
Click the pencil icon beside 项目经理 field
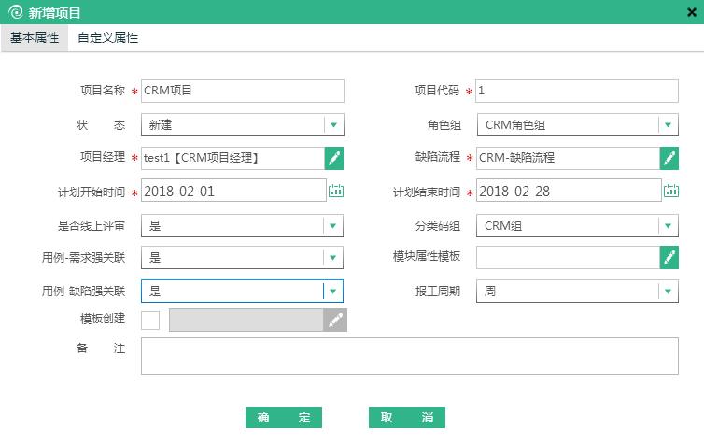pos(333,158)
